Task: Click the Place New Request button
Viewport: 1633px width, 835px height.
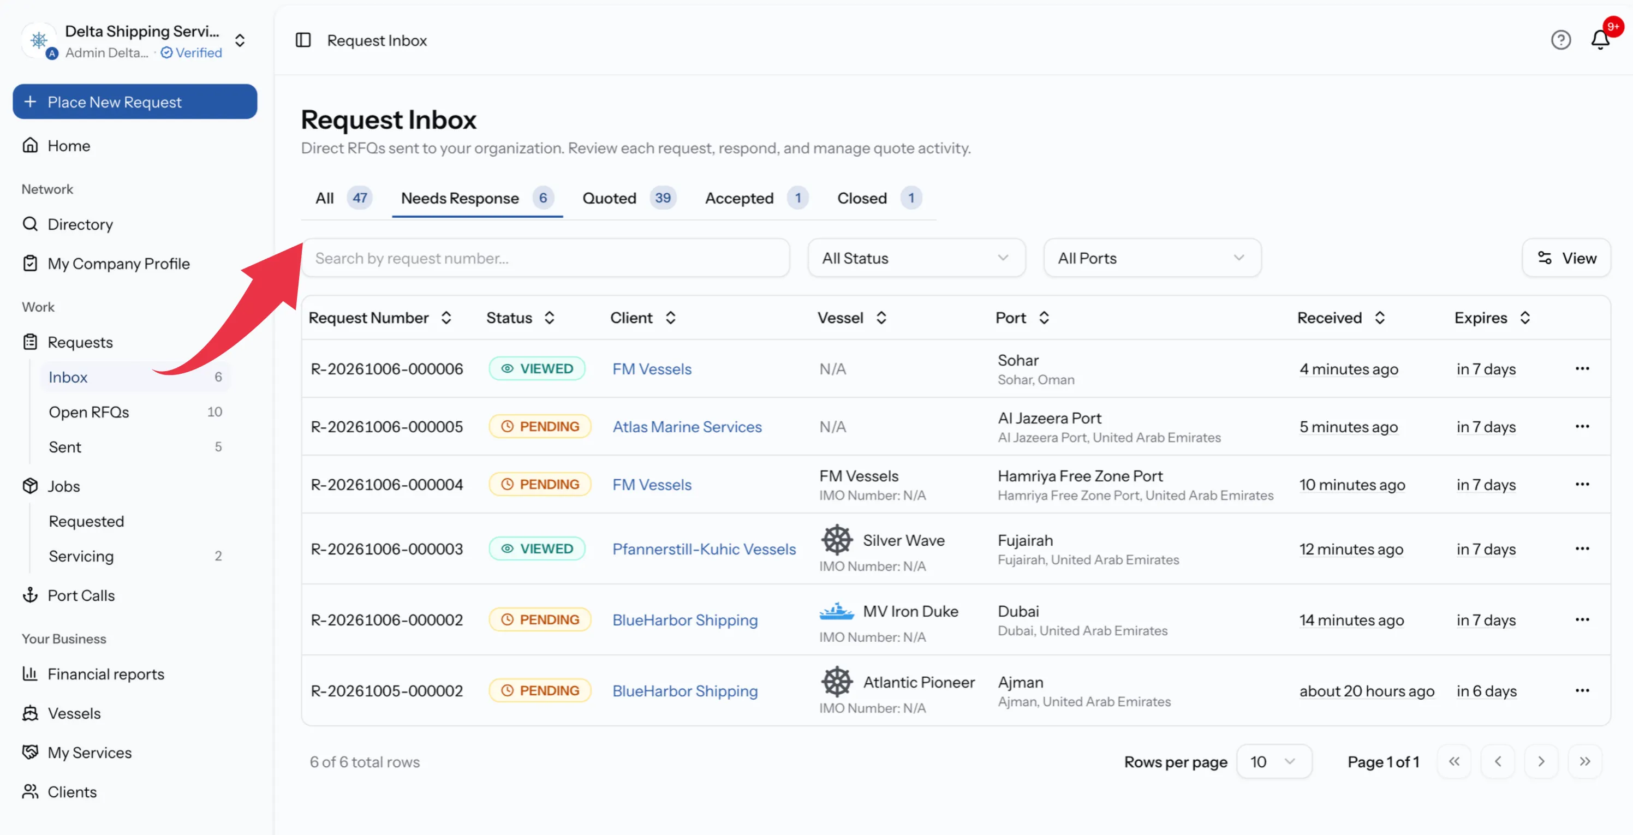Action: pyautogui.click(x=135, y=102)
